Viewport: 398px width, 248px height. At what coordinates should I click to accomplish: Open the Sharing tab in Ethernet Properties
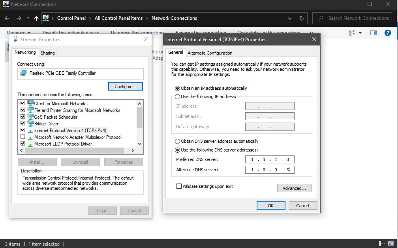[47, 52]
